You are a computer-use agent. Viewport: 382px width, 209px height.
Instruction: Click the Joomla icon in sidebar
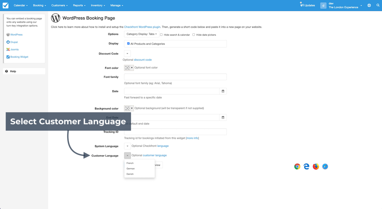8,49
